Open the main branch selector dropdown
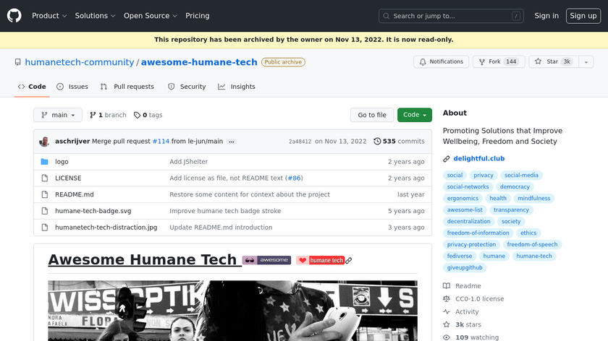 [x=58, y=115]
